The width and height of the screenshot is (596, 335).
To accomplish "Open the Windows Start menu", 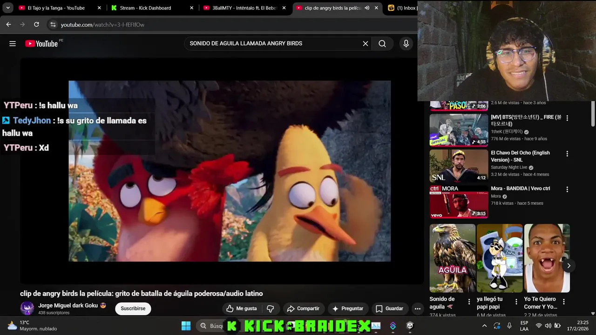I will 186,326.
